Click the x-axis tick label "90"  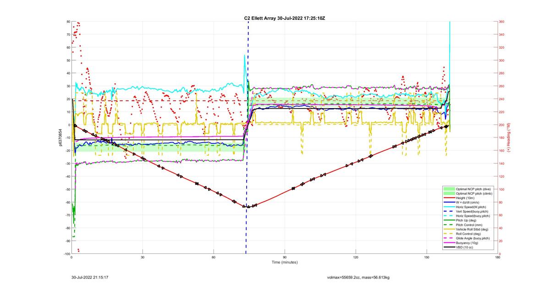[285, 257]
